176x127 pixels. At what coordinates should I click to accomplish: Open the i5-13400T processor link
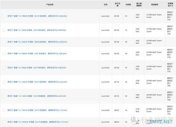37,82
